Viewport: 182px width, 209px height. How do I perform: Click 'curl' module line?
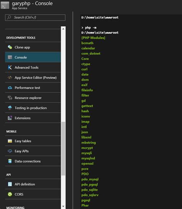[84, 69]
